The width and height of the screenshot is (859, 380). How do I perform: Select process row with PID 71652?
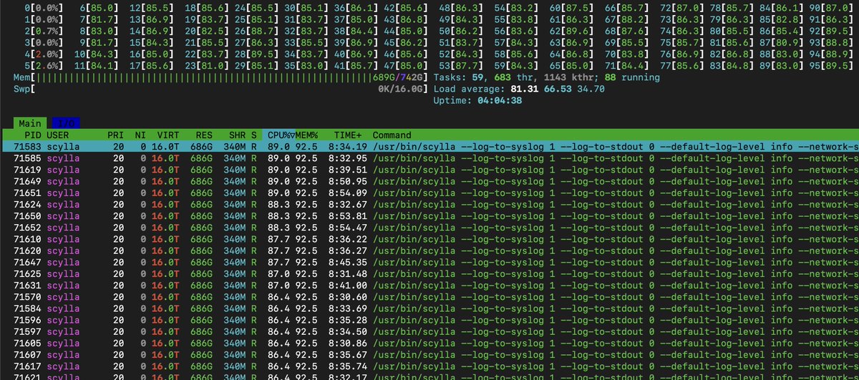point(429,227)
